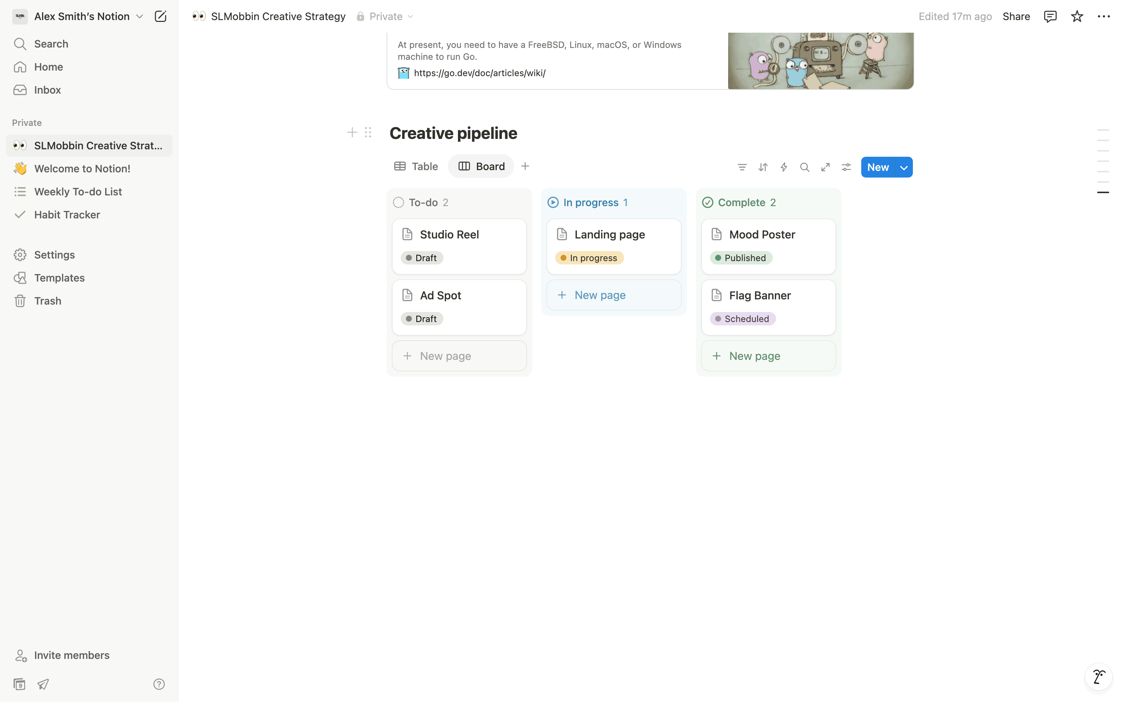Switch to the Table view tab
The width and height of the screenshot is (1124, 702).
416,166
